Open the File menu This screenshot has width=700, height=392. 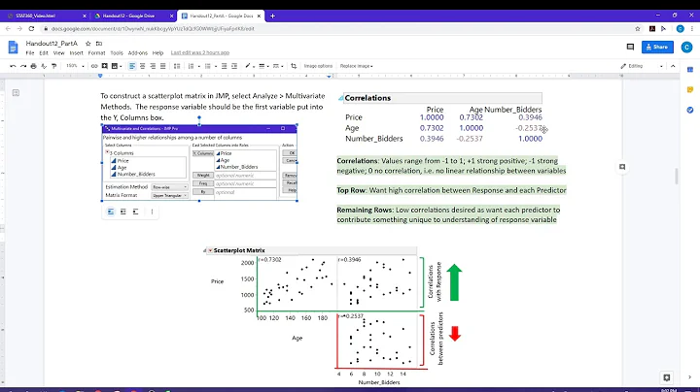point(30,52)
